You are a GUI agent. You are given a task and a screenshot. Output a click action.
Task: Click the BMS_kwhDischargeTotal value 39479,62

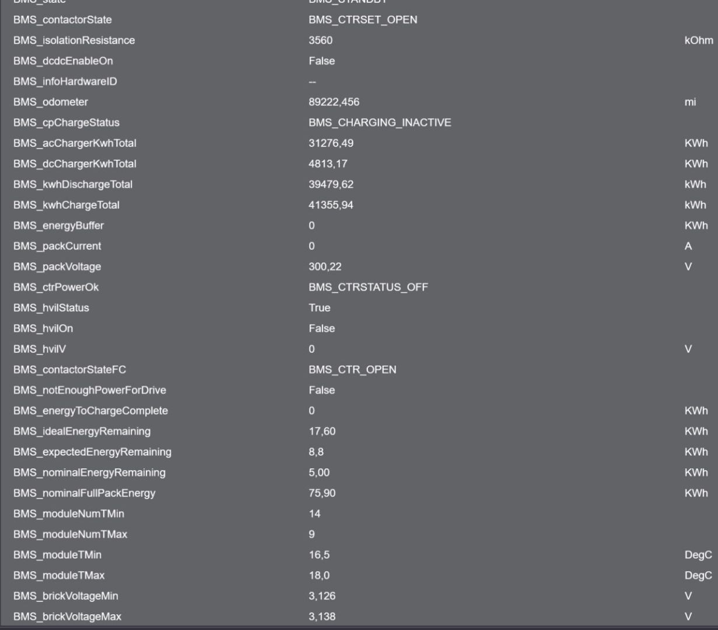(x=331, y=184)
